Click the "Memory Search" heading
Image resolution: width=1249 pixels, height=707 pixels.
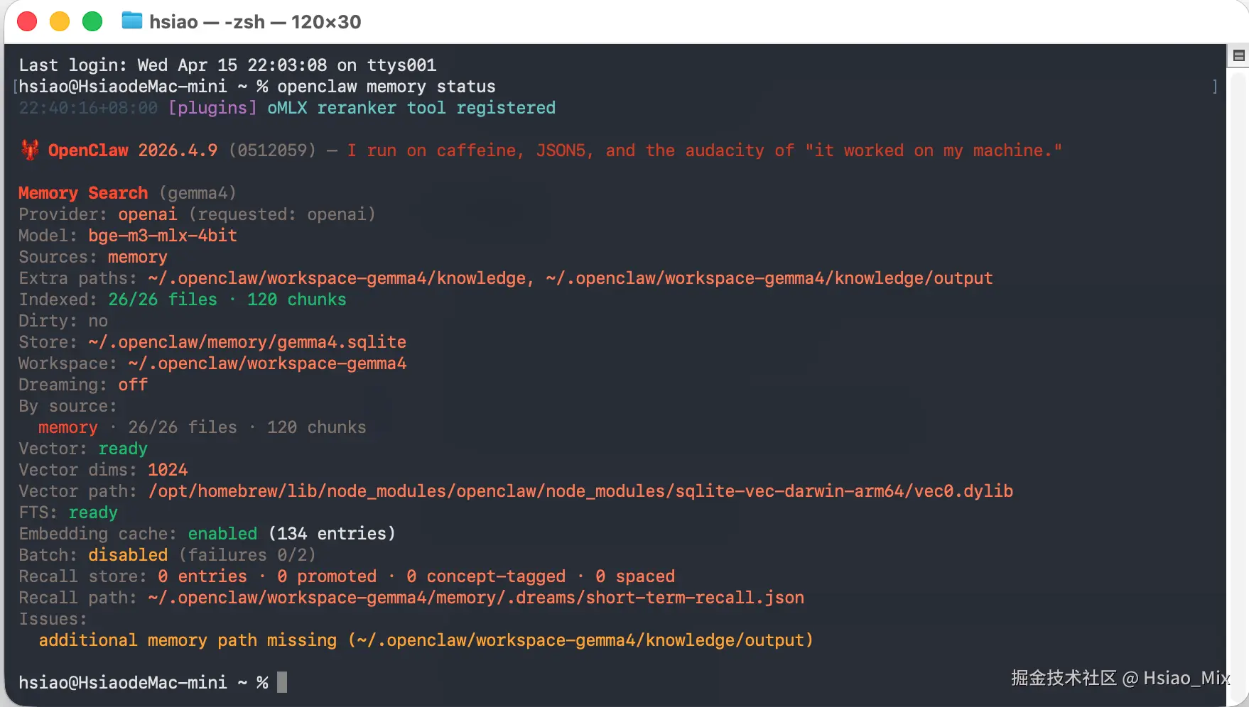pos(83,193)
